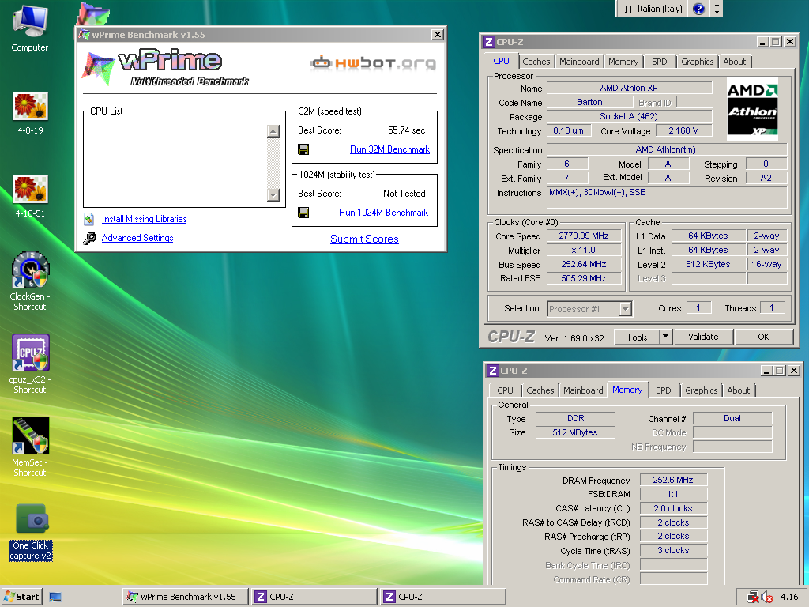Image resolution: width=809 pixels, height=607 pixels.
Task: Click the Tools button in CPU-Z
Action: [x=637, y=337]
